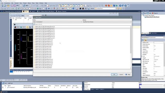165x93 pixels.
Task: Click the green play button in the Plot window
Action: coord(21,27)
